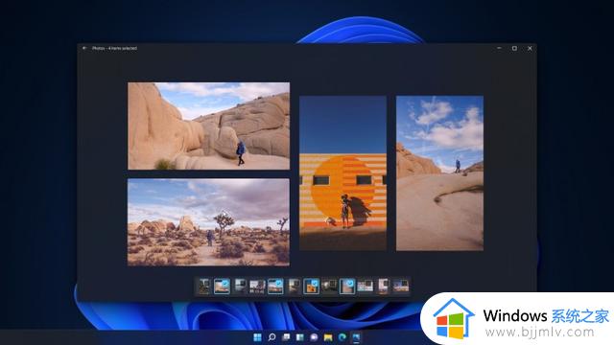614x345 pixels.
Task: Open the large orange striped wall photo
Action: (342, 172)
